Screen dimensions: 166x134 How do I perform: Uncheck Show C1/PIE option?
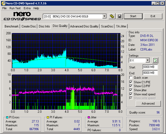(131, 82)
